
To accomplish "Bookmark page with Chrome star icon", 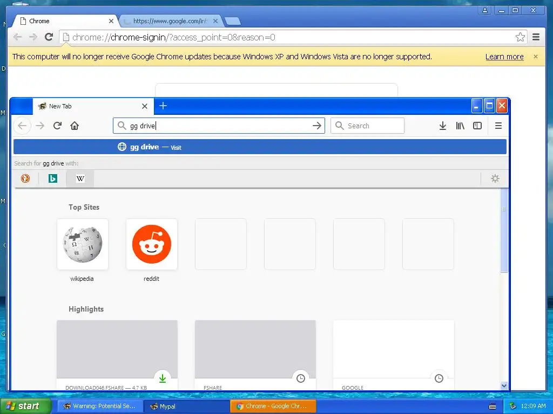I will (x=520, y=37).
